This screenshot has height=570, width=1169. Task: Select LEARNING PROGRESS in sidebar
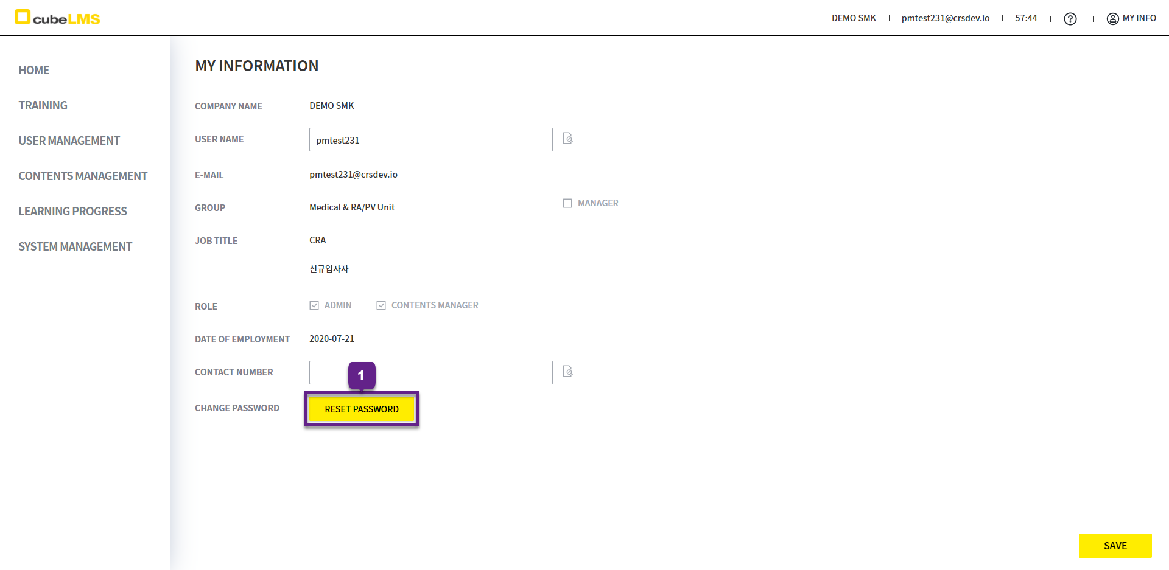tap(72, 211)
